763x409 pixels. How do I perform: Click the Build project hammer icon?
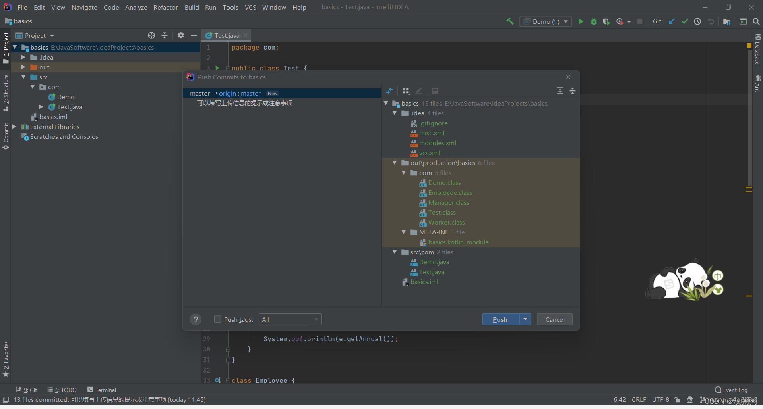510,21
